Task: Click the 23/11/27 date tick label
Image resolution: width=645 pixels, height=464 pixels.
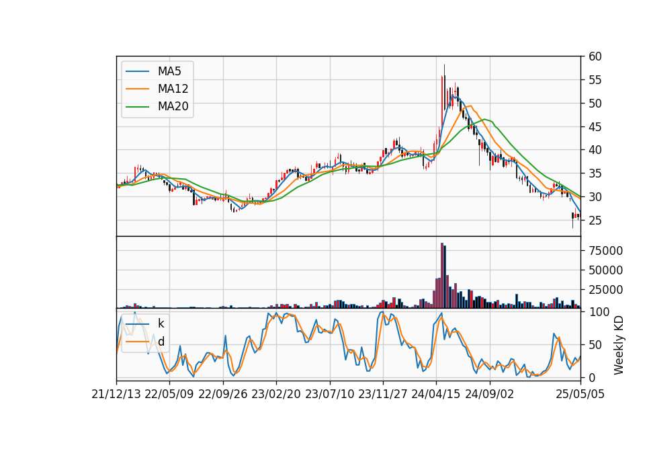Action: pos(382,395)
